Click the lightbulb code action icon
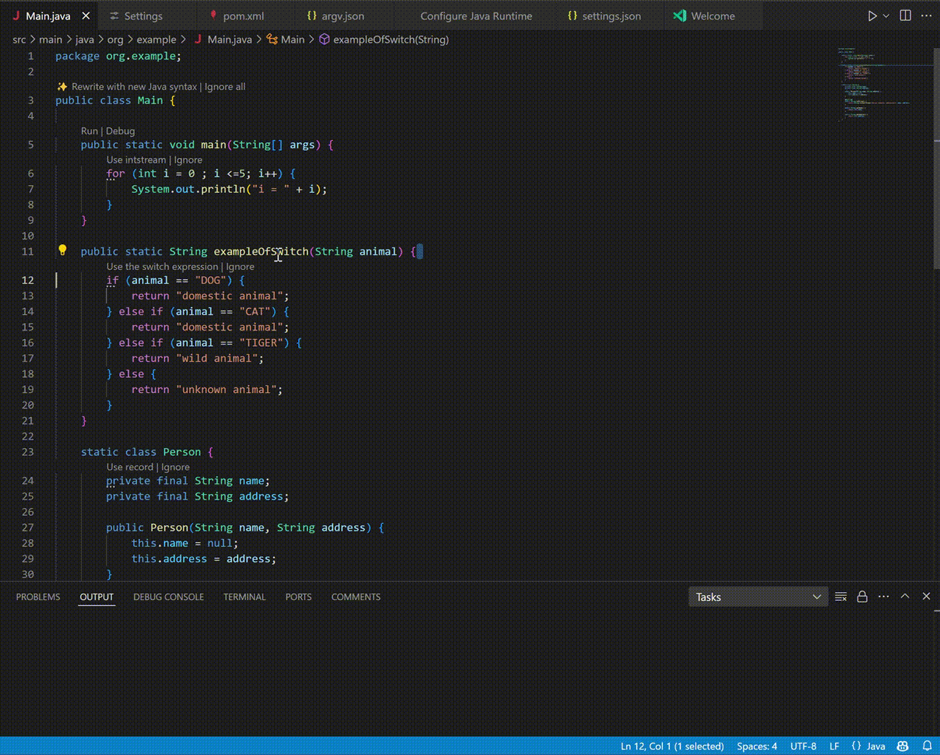The height and width of the screenshot is (755, 940). tap(62, 250)
